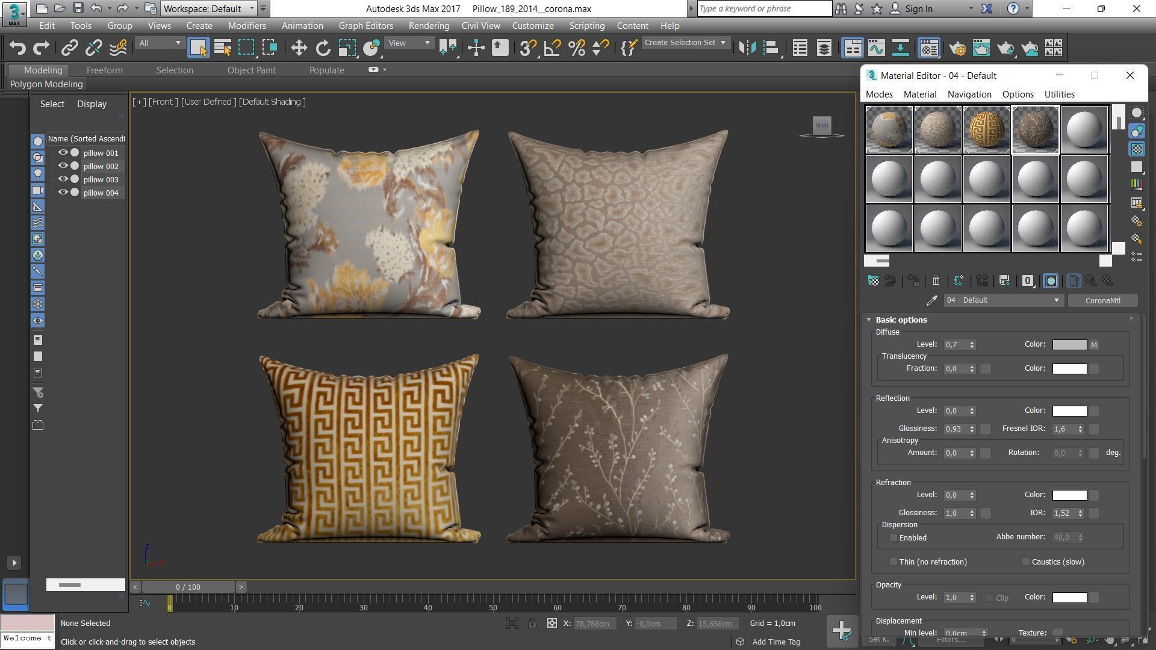Toggle Opacity Clip checkbox
1156x650 pixels.
pos(990,598)
